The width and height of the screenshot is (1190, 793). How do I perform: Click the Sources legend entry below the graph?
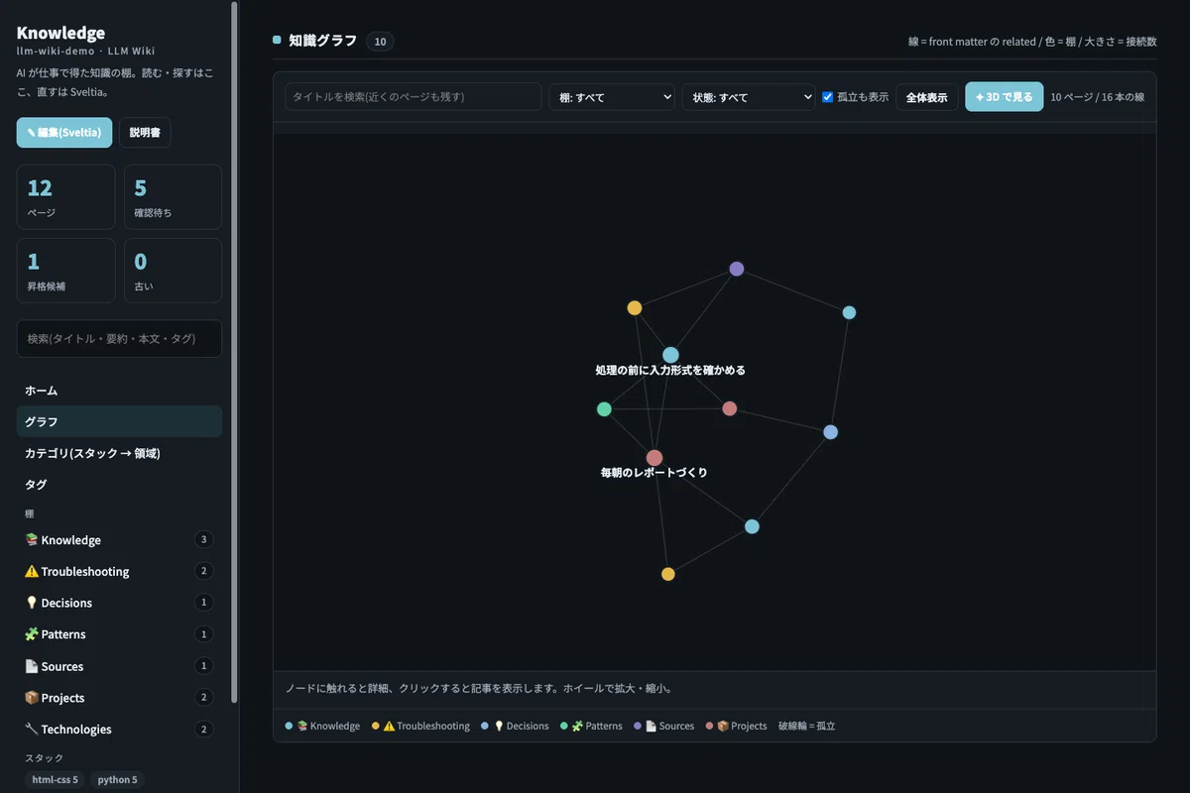[664, 727]
